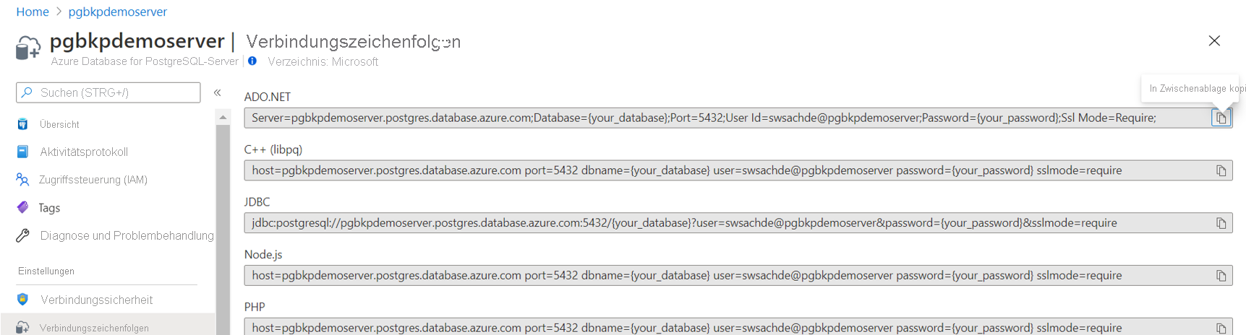This screenshot has width=1246, height=335.
Task: Click the sidebar scrollbar thumb
Action: click(223, 230)
